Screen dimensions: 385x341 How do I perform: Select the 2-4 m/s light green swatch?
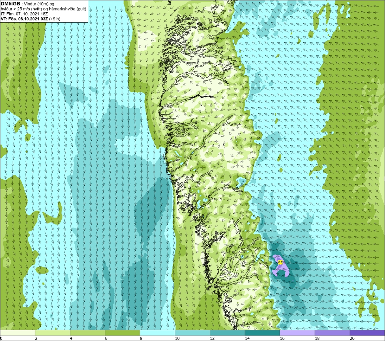[x=52, y=333]
